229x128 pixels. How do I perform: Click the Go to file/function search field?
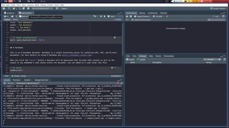(43, 9)
